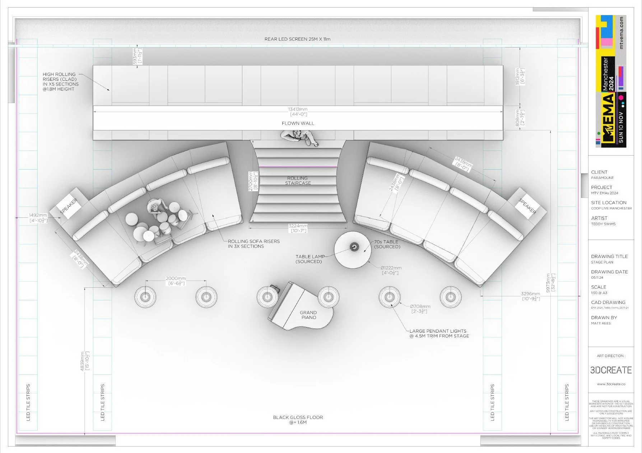Image resolution: width=642 pixels, height=453 pixels.
Task: Select the 'HIGH ROLLING RISERS (CLAD)' annotation
Action: [60, 82]
